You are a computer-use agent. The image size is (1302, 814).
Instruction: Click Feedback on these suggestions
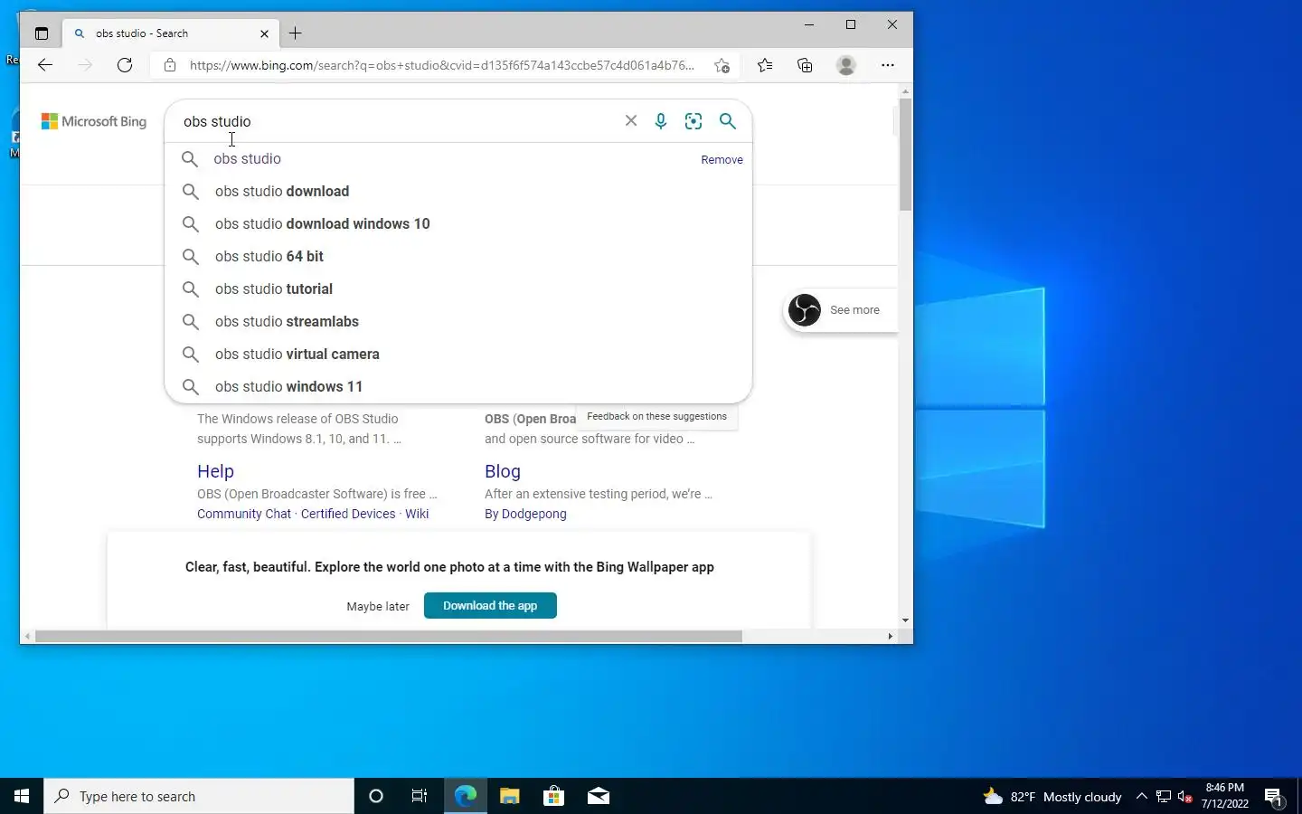click(x=656, y=416)
